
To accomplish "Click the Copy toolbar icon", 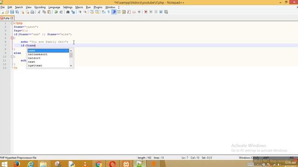I will pyautogui.click(x=44, y=12).
